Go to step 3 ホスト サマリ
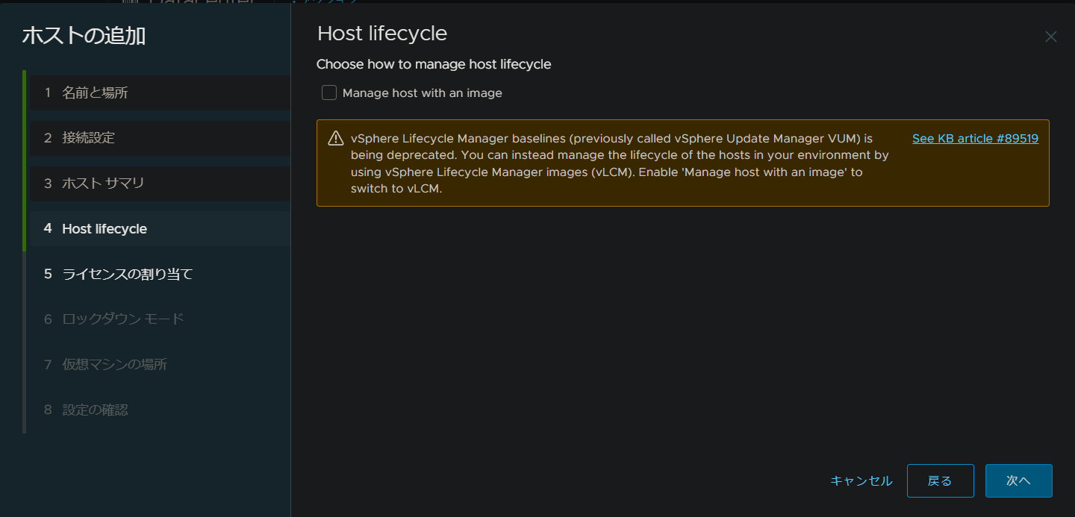Viewport: 1075px width, 517px height. 103,184
